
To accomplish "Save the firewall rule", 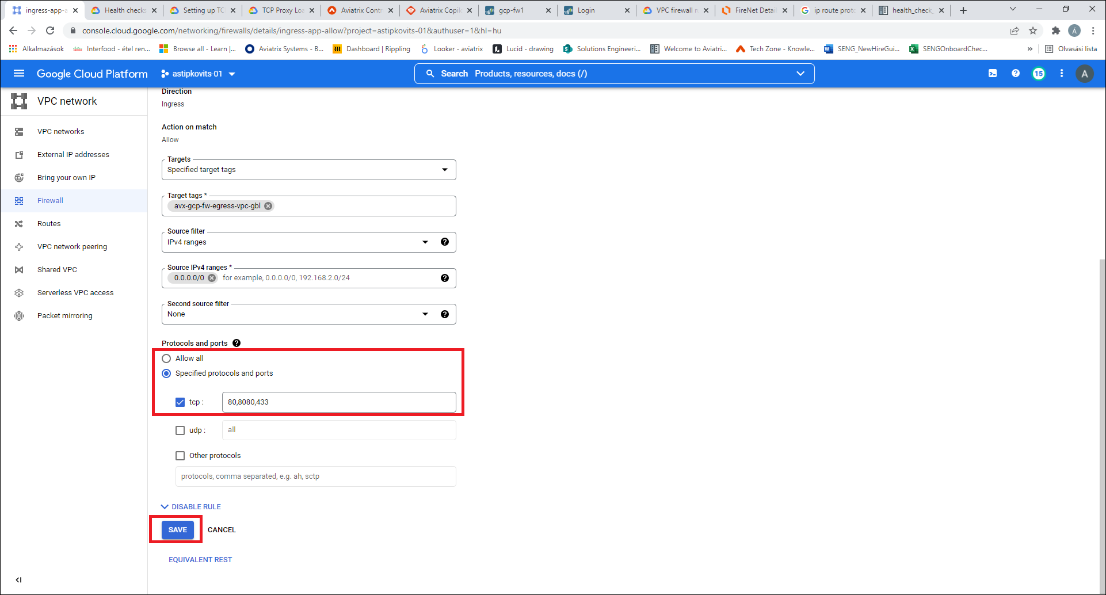I will [x=177, y=529].
